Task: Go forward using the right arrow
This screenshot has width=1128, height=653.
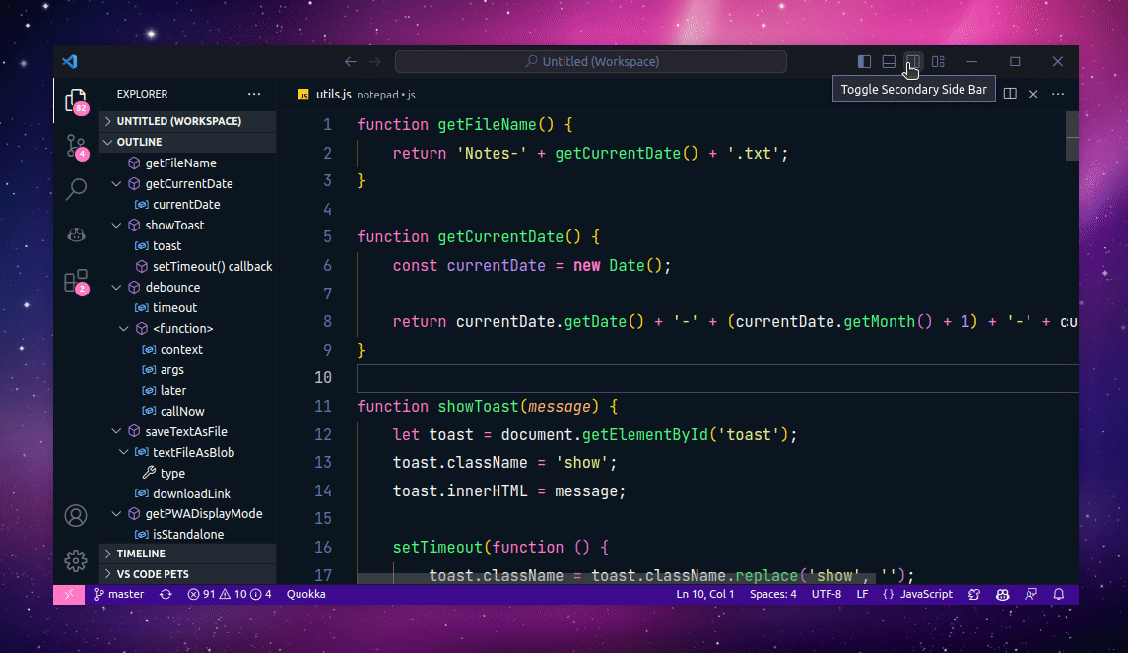Action: [x=374, y=62]
